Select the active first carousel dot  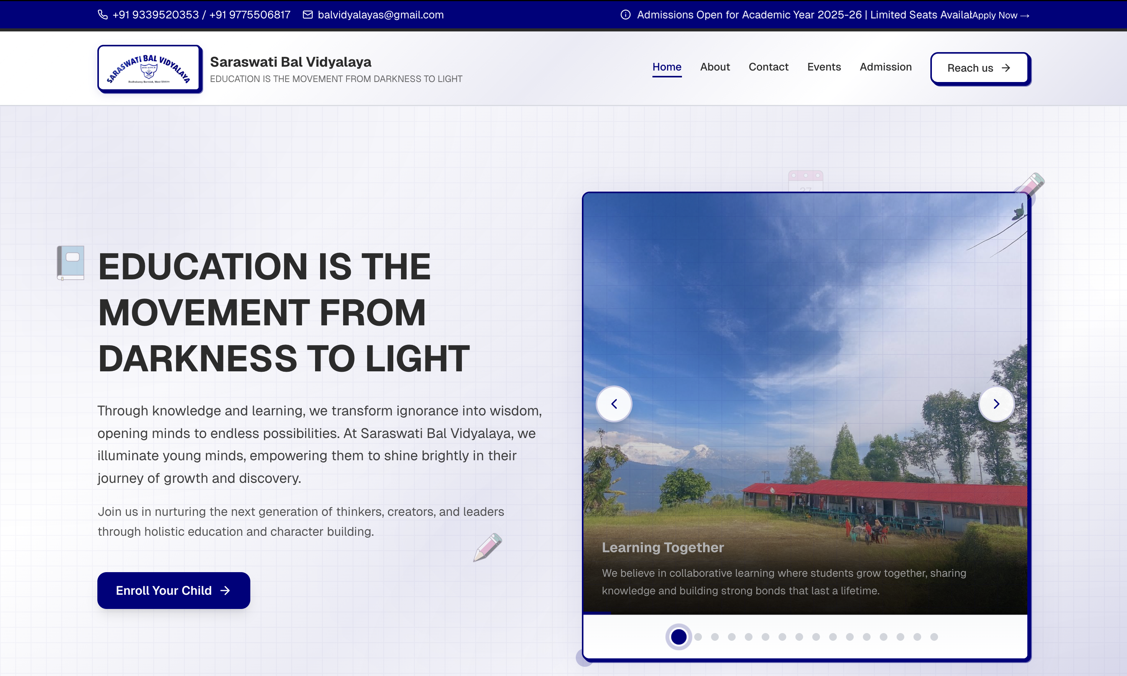coord(678,637)
